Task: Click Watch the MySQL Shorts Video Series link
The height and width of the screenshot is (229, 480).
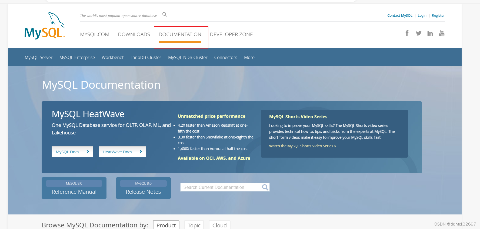Action: point(302,146)
